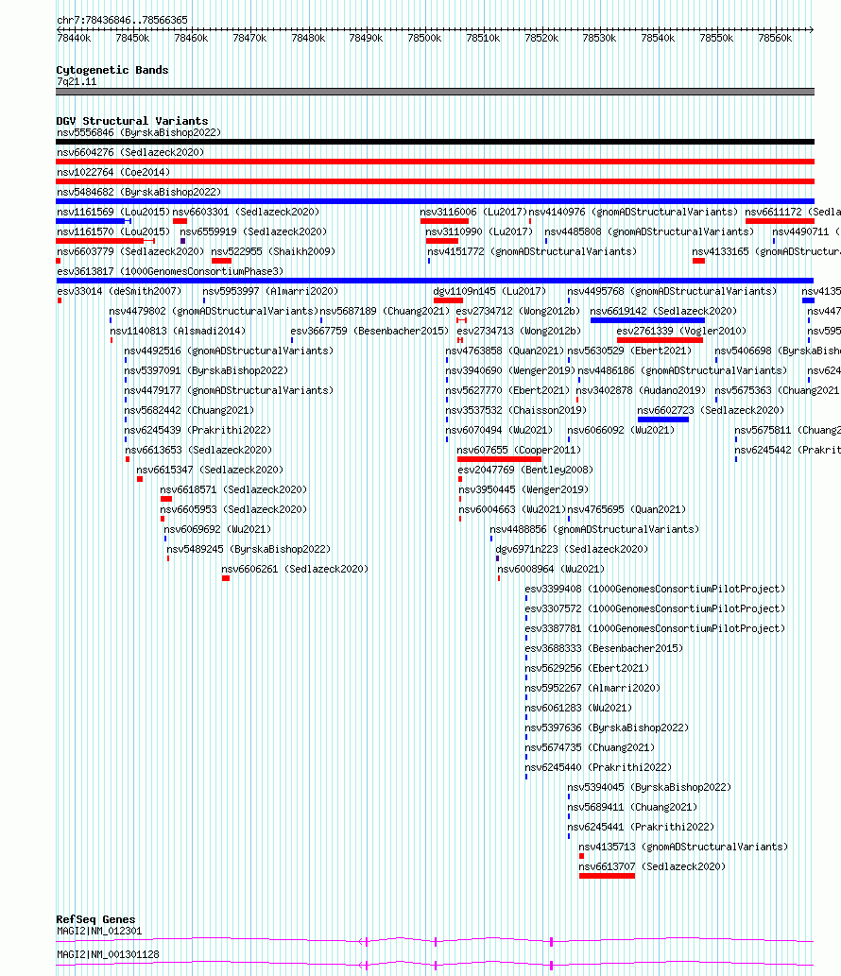Open nsv5687189 (Chuang2021) variant

point(385,311)
